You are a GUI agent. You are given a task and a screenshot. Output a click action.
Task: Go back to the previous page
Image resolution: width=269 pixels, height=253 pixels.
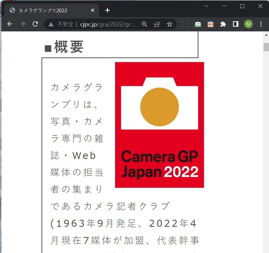[10, 24]
